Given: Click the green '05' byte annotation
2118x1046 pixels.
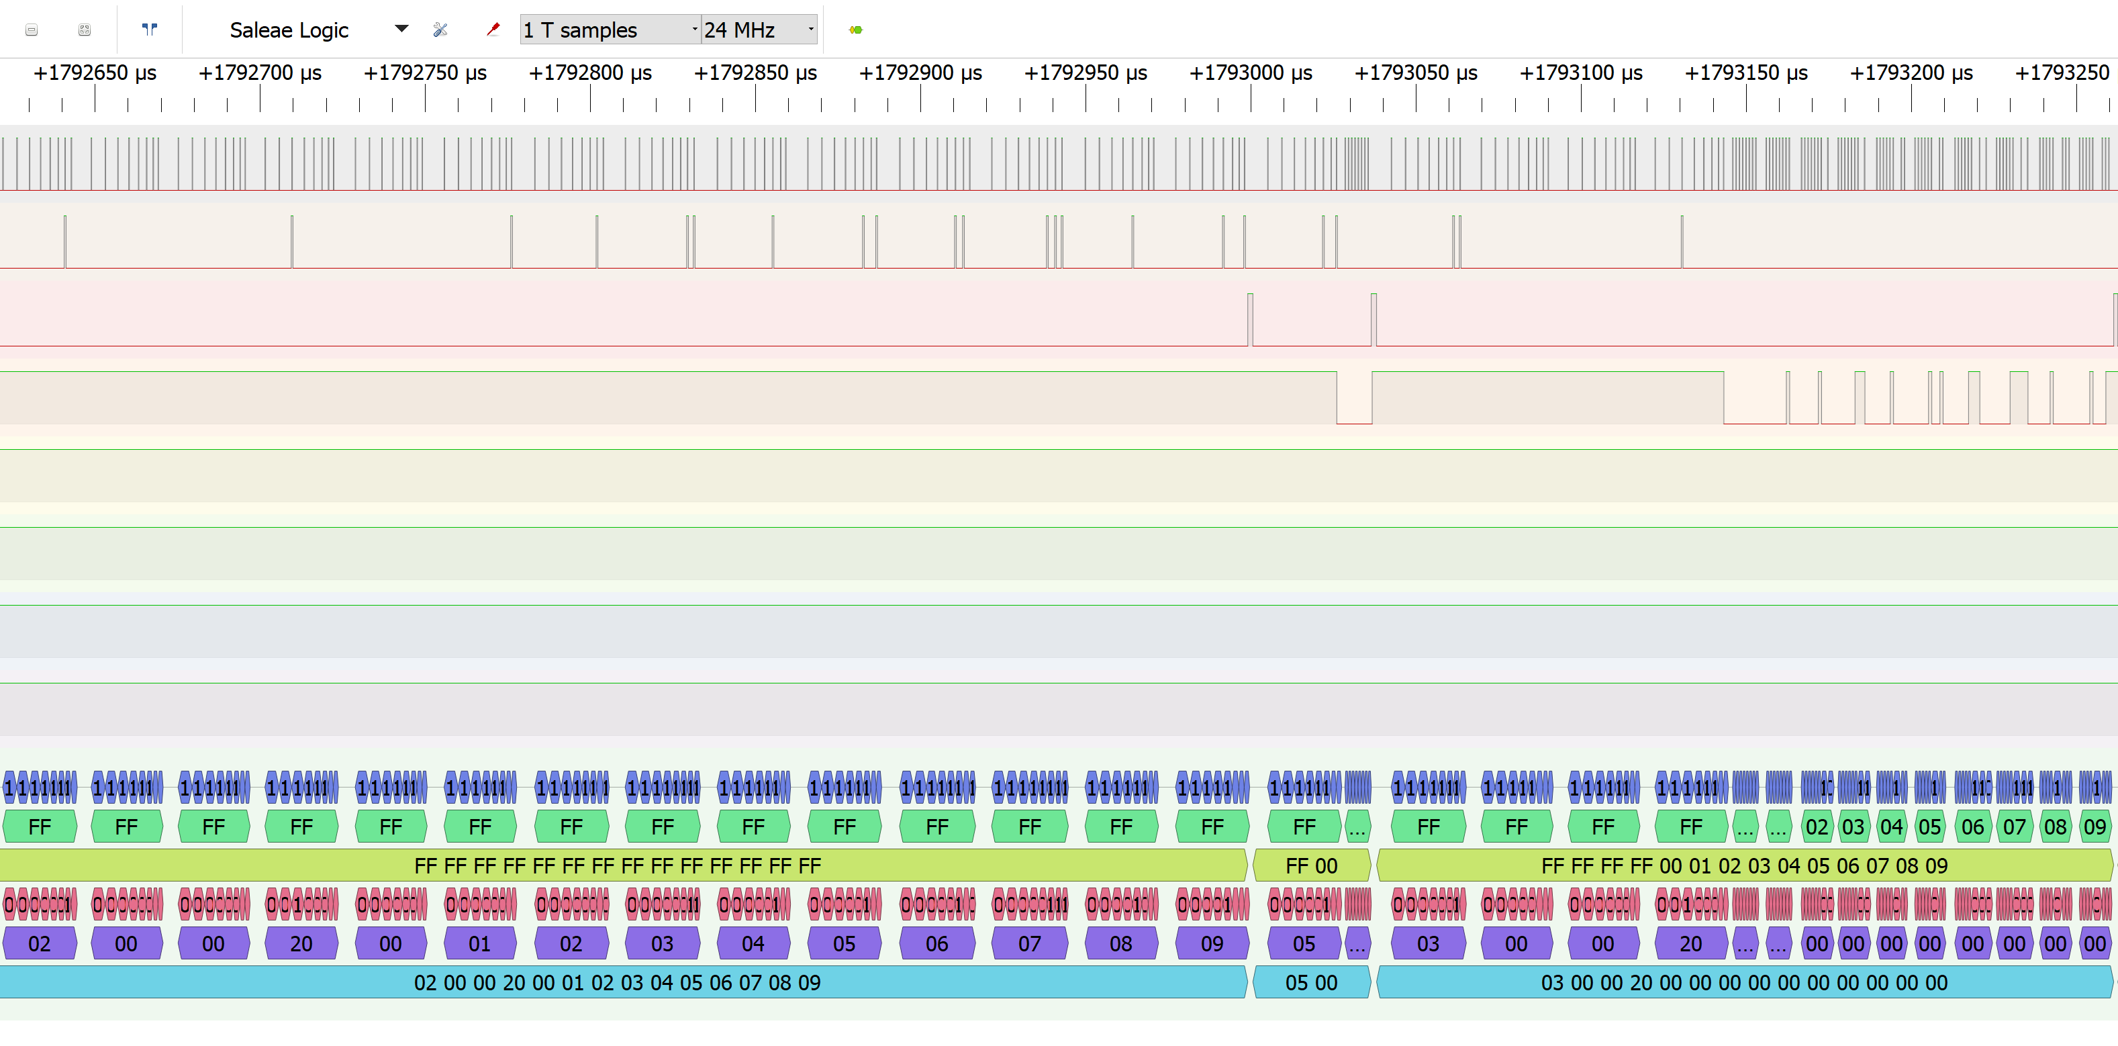Looking at the screenshot, I should coord(1930,827).
